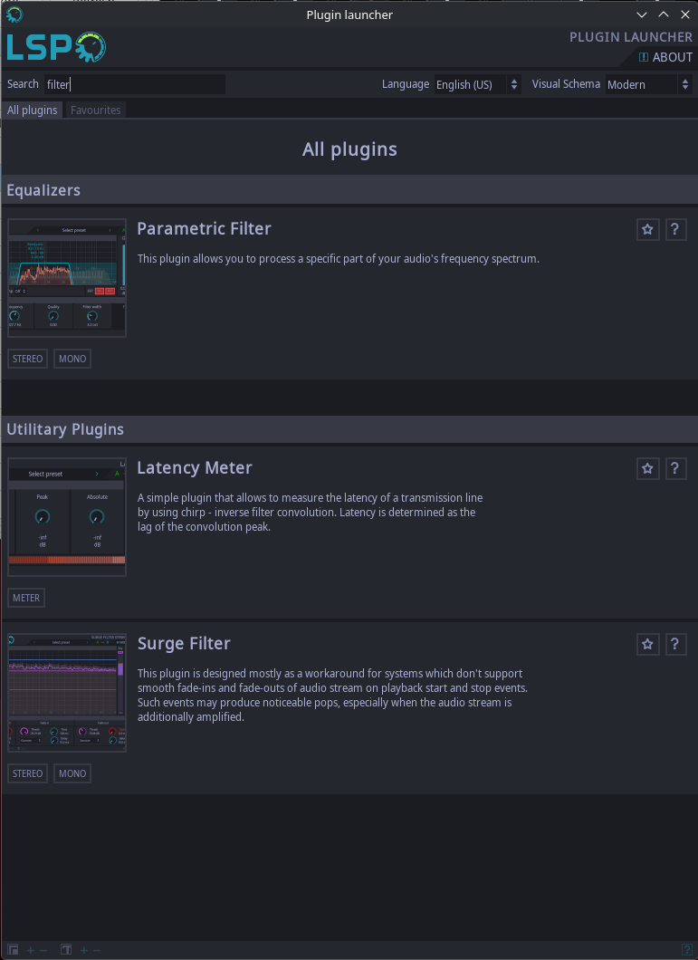This screenshot has height=960, width=698.
Task: Mark Surge Filter as favourite
Action: point(647,645)
